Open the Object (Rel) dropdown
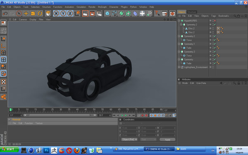This screenshot has height=155, width=248. 129,140
